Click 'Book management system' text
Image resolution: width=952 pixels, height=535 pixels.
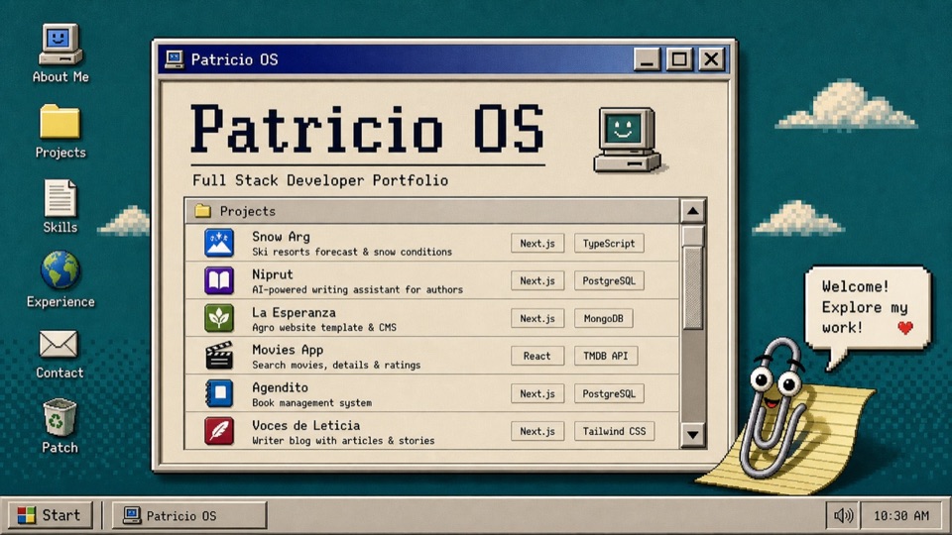[312, 403]
